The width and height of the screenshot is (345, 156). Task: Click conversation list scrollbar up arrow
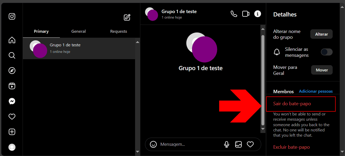(x=138, y=42)
